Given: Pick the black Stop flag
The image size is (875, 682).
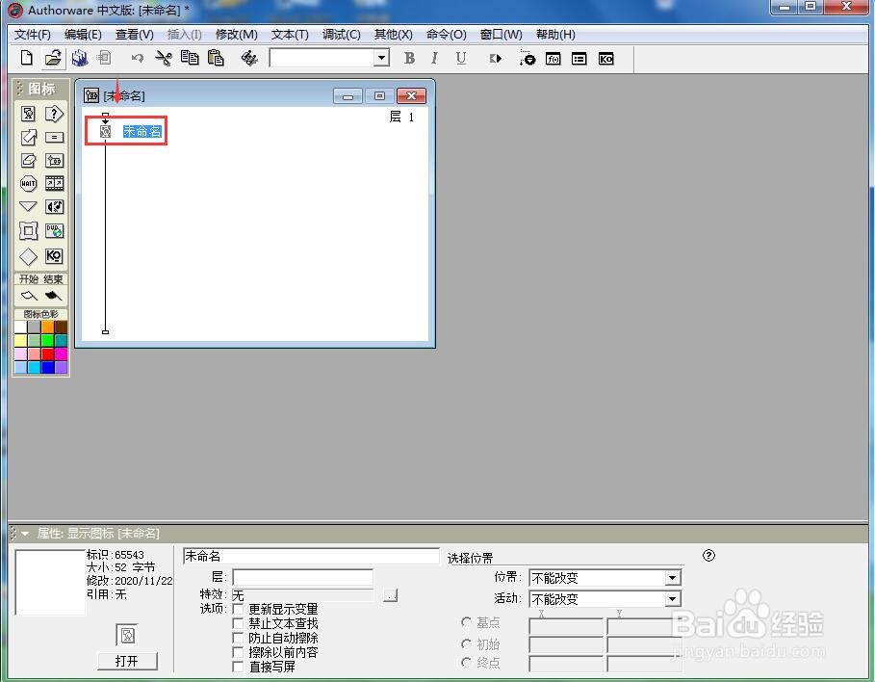Looking at the screenshot, I should (53, 296).
